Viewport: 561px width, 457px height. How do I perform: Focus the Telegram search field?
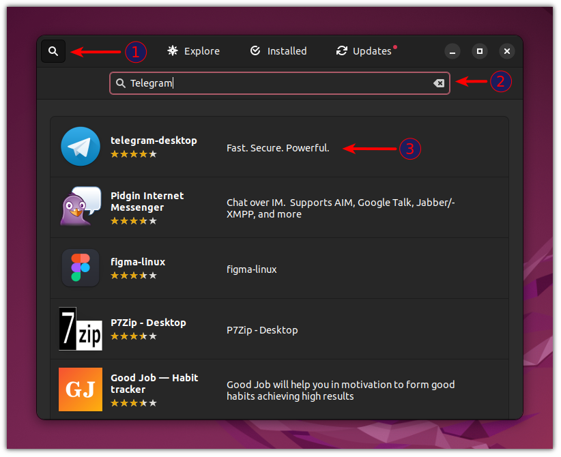279,83
